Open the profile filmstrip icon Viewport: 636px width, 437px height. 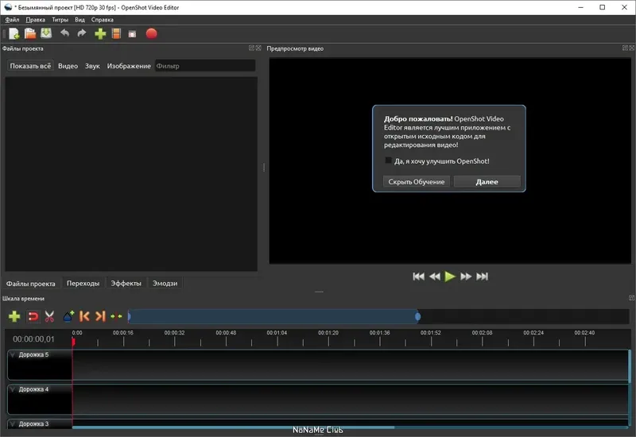pyautogui.click(x=116, y=33)
